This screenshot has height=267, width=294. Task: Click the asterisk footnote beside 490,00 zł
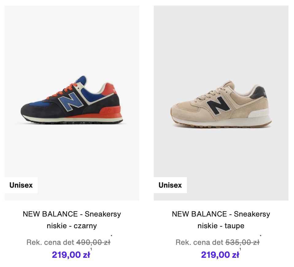point(111,237)
